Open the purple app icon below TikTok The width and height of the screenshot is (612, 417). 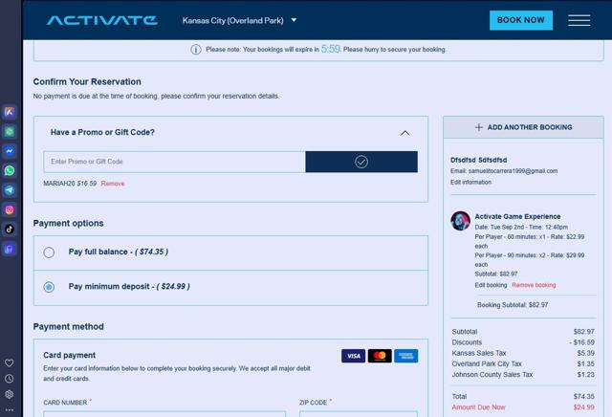click(x=10, y=249)
